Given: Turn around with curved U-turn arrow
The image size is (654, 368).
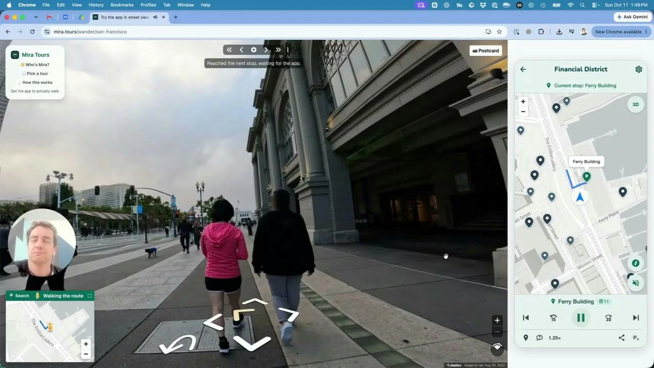Looking at the screenshot, I should coord(177,343).
